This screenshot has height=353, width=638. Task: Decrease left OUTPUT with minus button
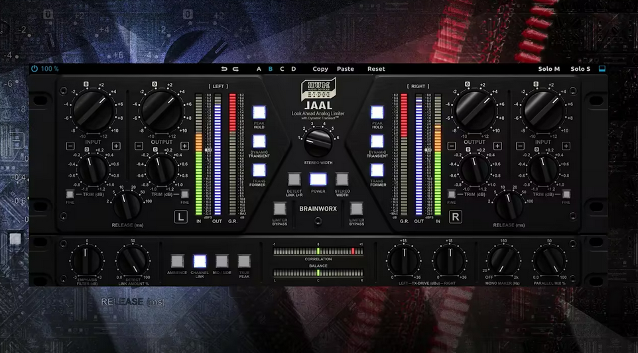(x=139, y=146)
